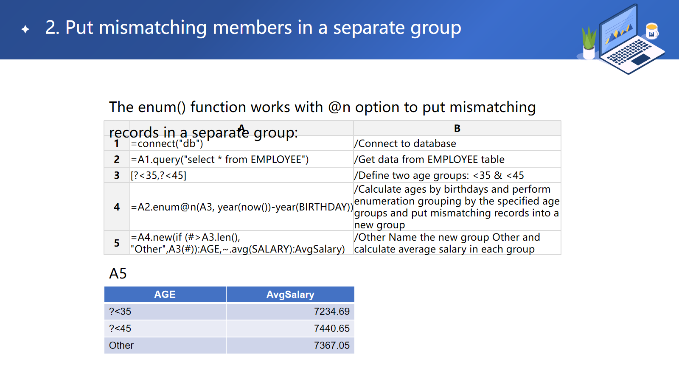
Task: Click the A2.enum@n formula cell
Action: [241, 207]
